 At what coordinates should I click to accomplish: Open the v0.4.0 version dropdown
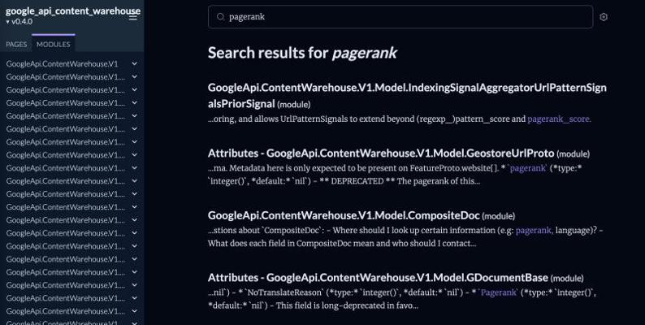point(19,22)
